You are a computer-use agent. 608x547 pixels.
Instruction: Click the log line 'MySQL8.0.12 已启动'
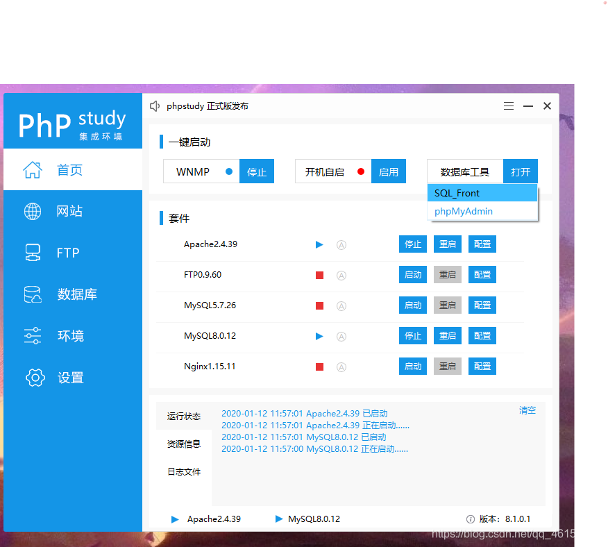(303, 437)
